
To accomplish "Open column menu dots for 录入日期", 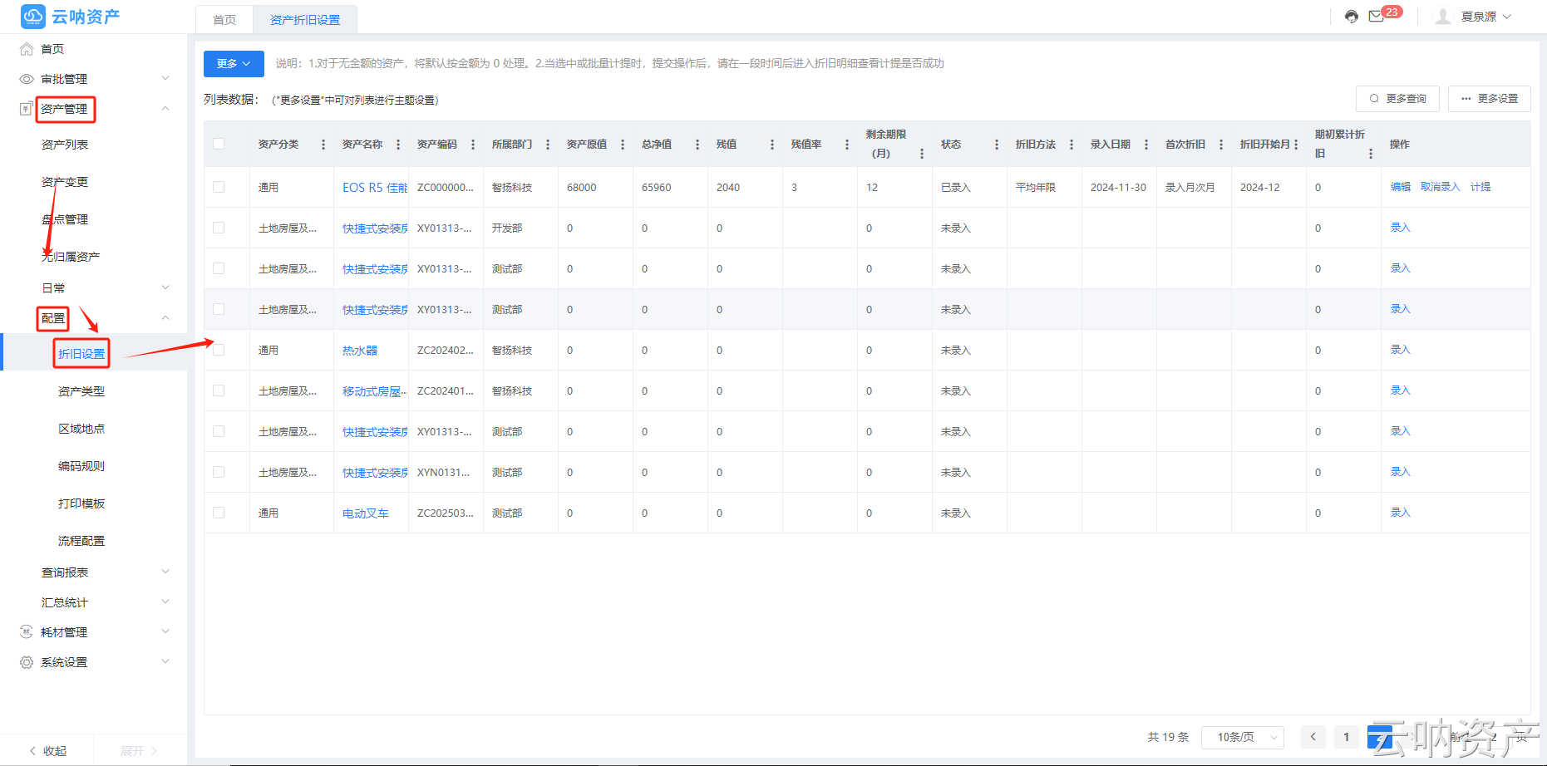I will point(1146,145).
